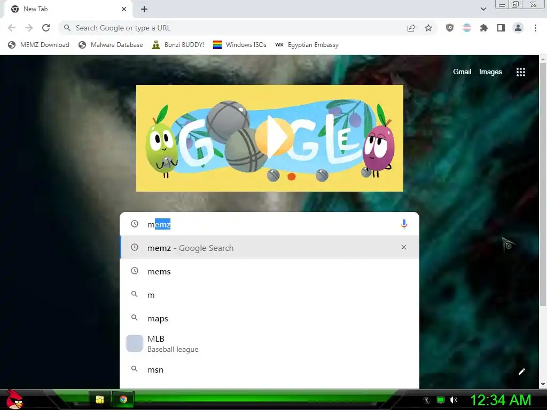Choose the msn suggestion

tap(269, 369)
